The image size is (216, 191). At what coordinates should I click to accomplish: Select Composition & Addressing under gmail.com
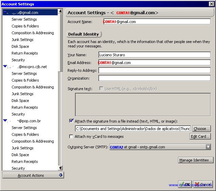click(33, 33)
